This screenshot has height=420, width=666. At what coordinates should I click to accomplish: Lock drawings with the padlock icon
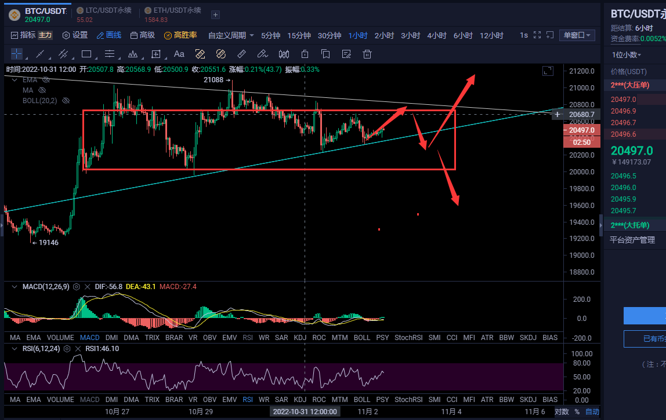pyautogui.click(x=305, y=54)
